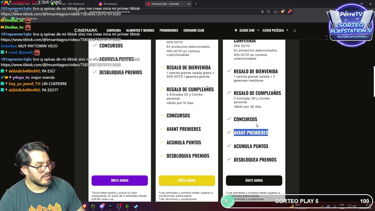This screenshot has width=375, height=211.
Task: Click the purple Únete Ahora button
Action: coord(120,181)
